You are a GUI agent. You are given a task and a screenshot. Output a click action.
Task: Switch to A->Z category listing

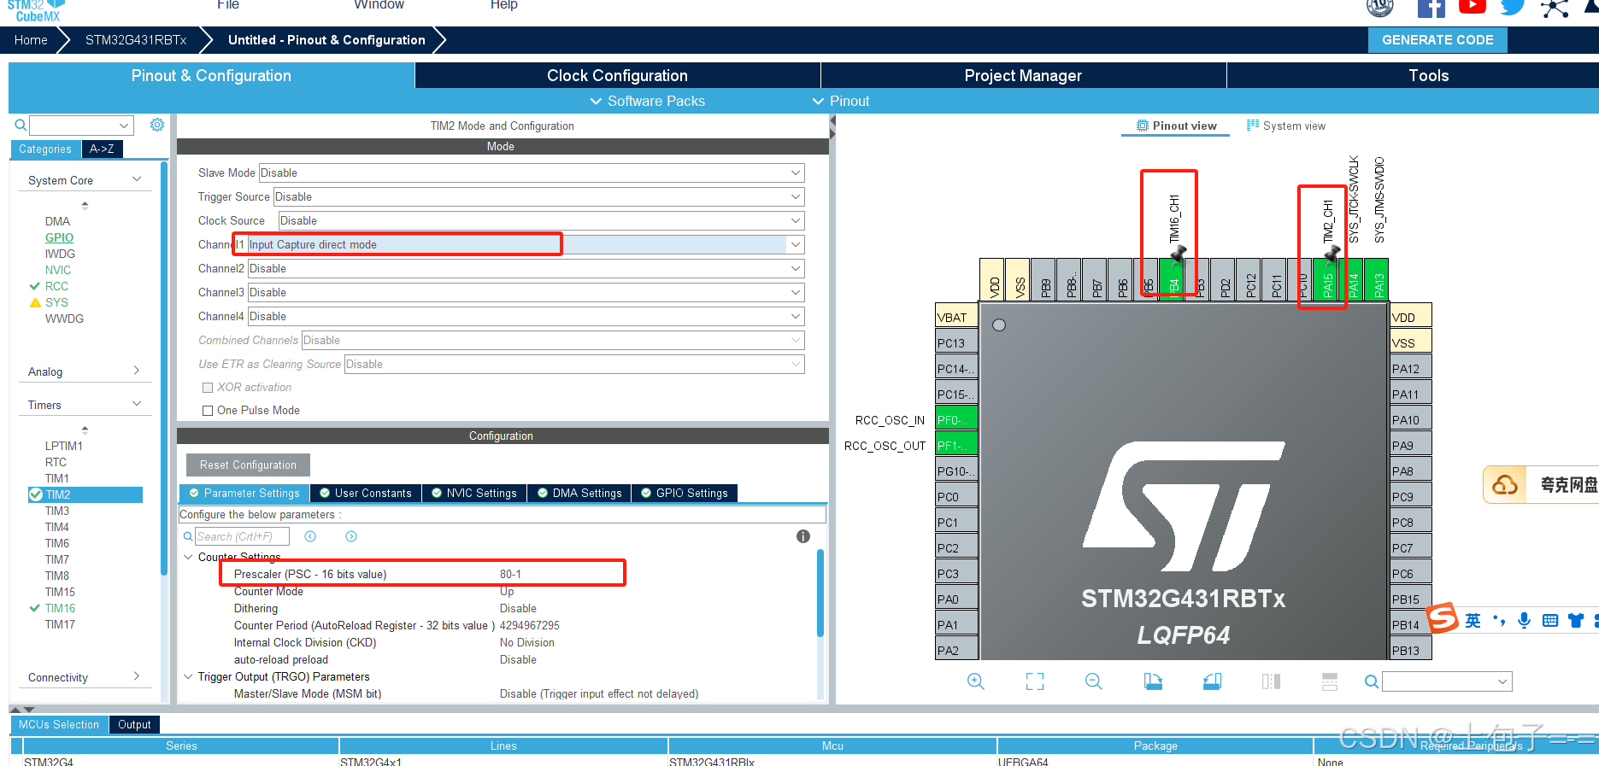pyautogui.click(x=102, y=149)
